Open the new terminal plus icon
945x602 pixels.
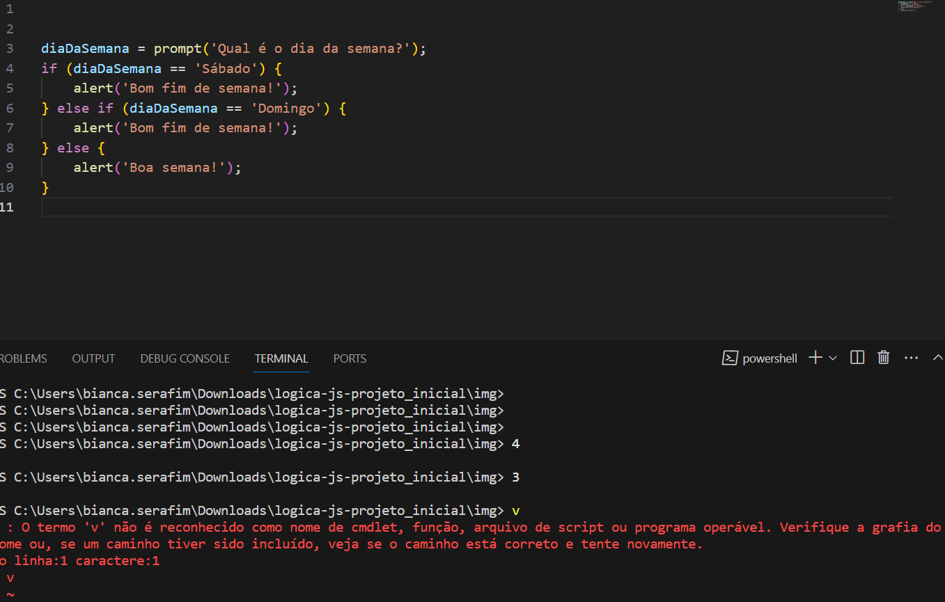tap(815, 358)
